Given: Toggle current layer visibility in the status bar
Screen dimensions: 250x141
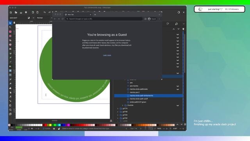Looking at the screenshot, I should coord(54,129).
